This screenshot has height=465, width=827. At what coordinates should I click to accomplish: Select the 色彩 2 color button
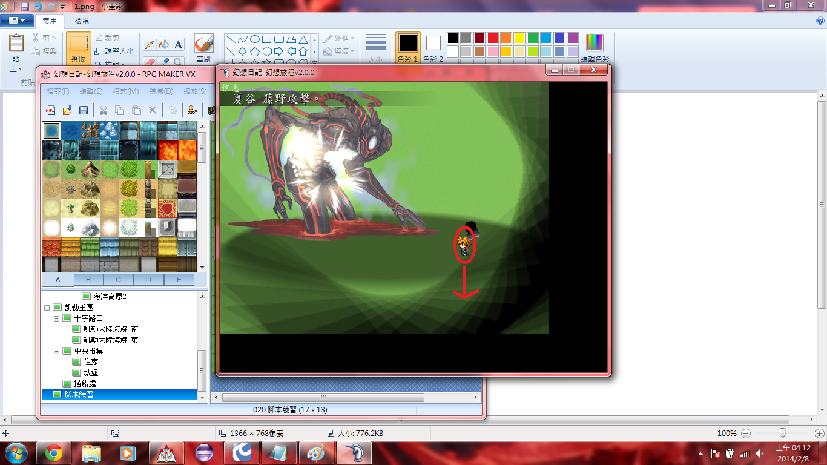coord(433,48)
